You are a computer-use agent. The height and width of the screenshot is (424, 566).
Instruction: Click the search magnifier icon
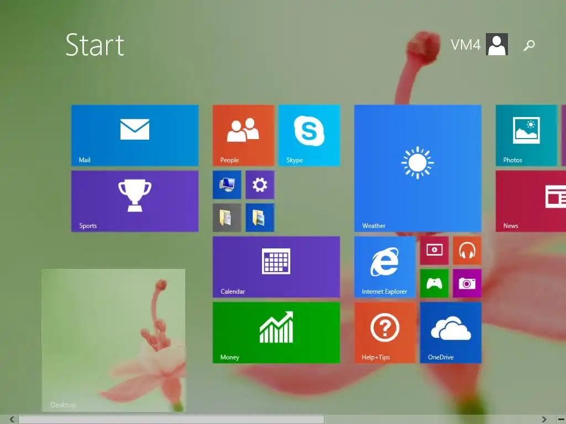tap(529, 45)
